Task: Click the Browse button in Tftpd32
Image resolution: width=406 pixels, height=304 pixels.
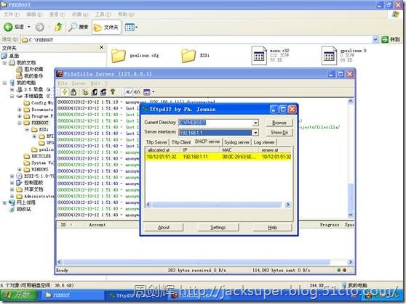Action: pyautogui.click(x=279, y=123)
